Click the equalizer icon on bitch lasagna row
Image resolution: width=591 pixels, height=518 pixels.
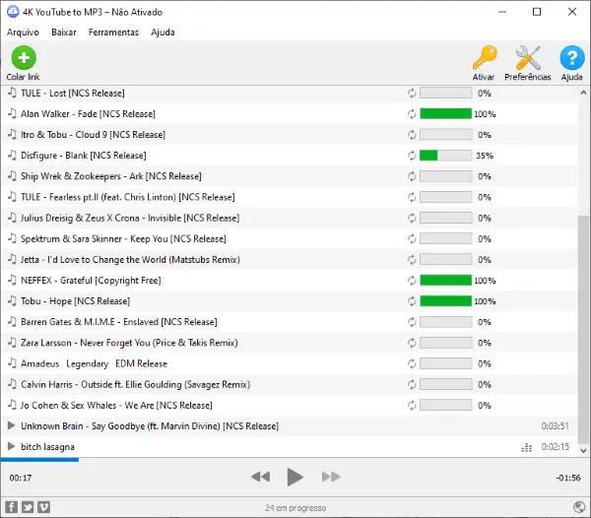(527, 447)
